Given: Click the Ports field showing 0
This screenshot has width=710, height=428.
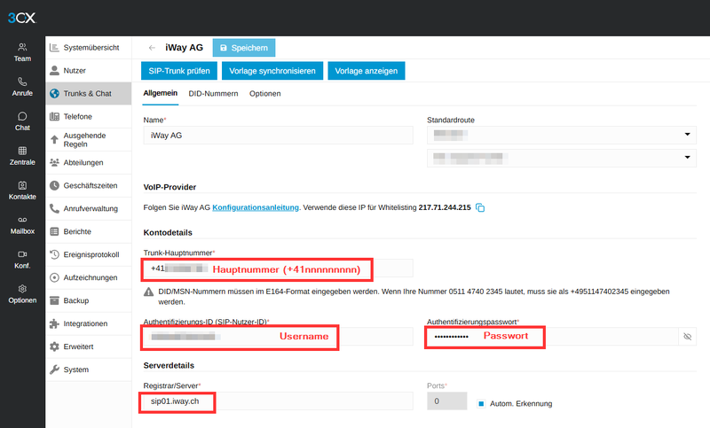Looking at the screenshot, I should pos(447,401).
